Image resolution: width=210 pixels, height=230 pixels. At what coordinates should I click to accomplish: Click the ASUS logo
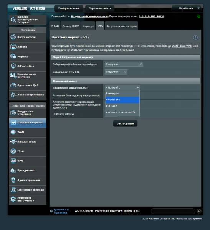(20, 8)
